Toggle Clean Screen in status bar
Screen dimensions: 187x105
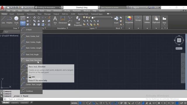[x=182, y=103]
